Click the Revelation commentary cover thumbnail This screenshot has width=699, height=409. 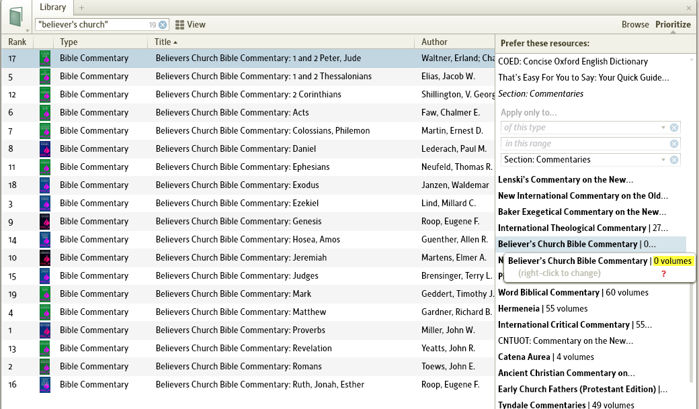tap(45, 349)
